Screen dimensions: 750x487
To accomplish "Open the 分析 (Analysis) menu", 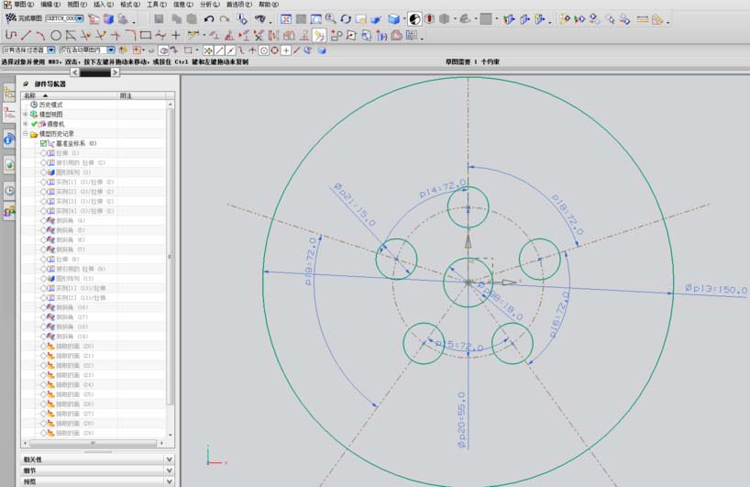I will click(x=209, y=5).
